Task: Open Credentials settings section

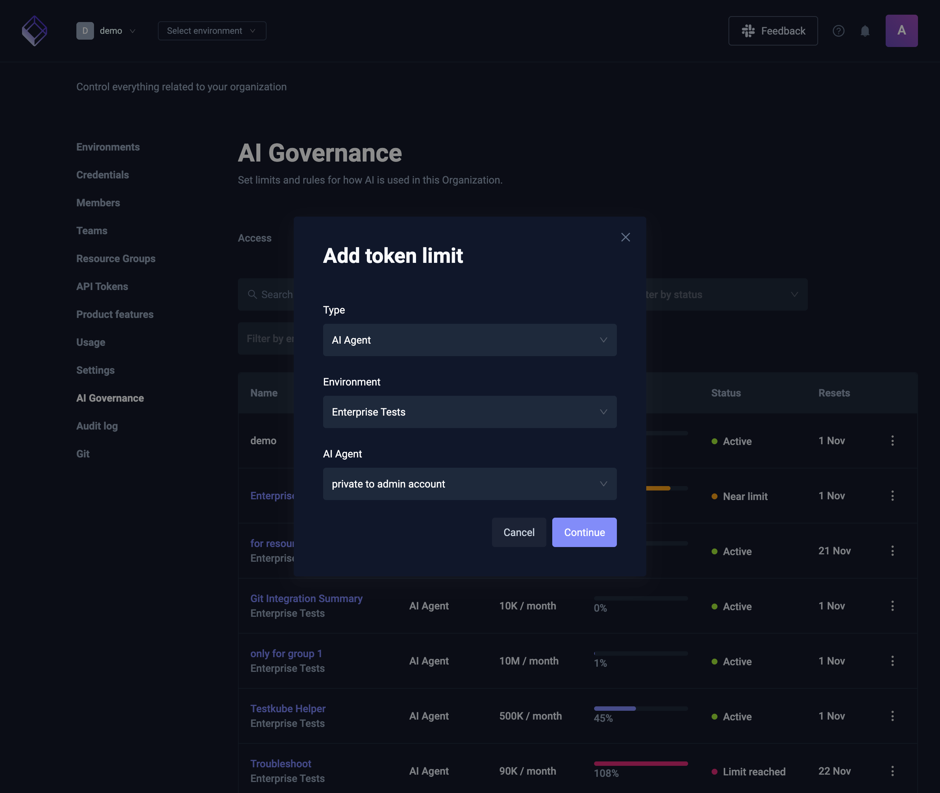Action: (102, 175)
